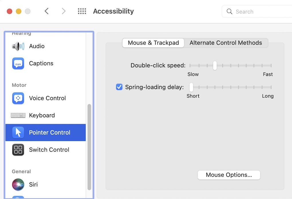
Task: Click the Spring-loading delay slider knob
Action: 191,87
